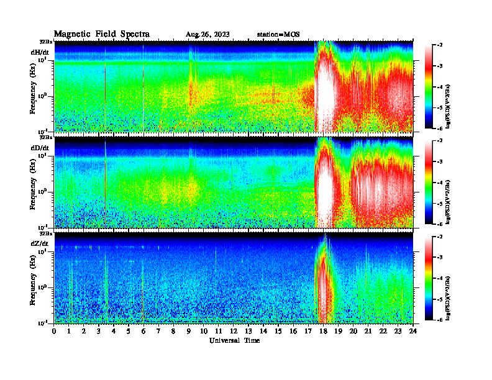Click hour tick label '0' on time axis

click(x=54, y=331)
